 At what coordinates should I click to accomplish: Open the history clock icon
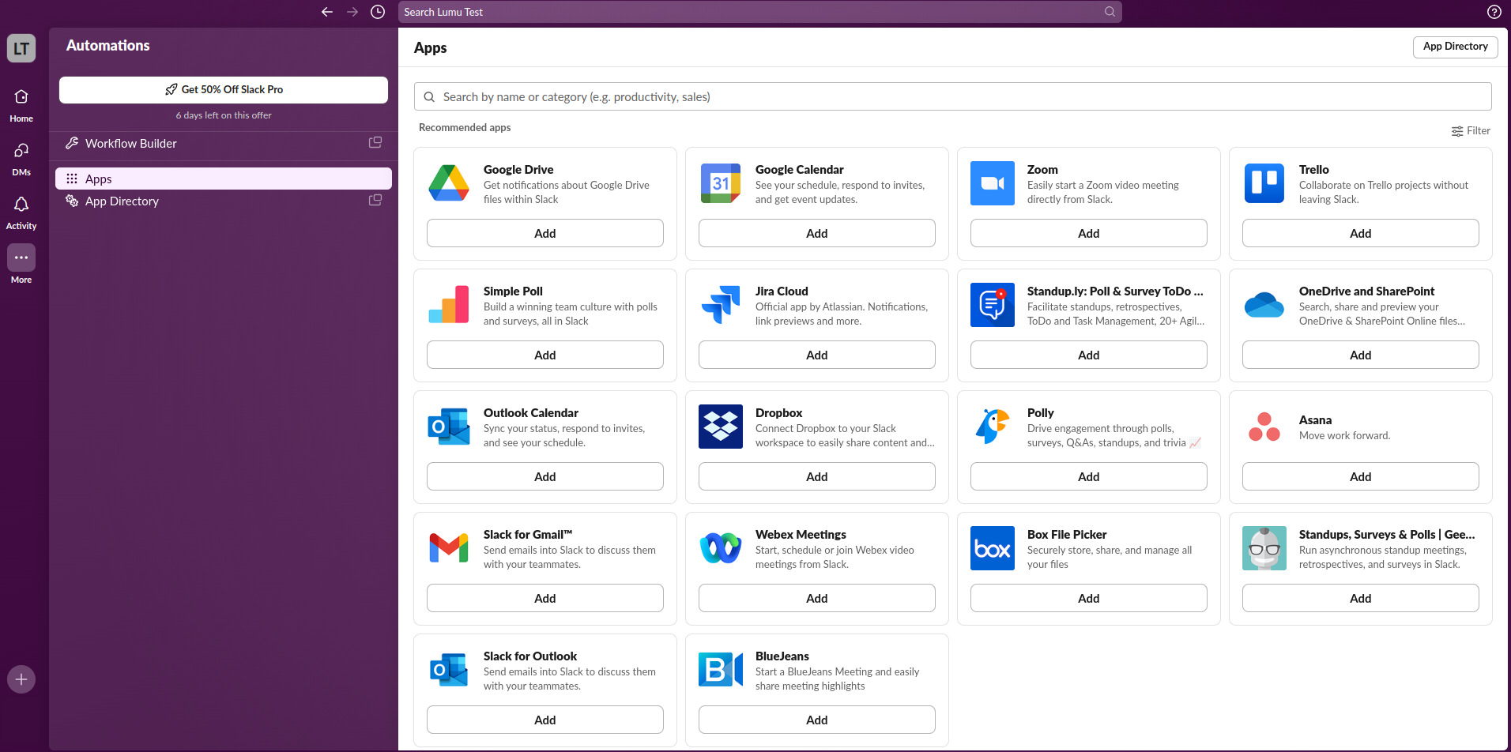click(x=378, y=12)
